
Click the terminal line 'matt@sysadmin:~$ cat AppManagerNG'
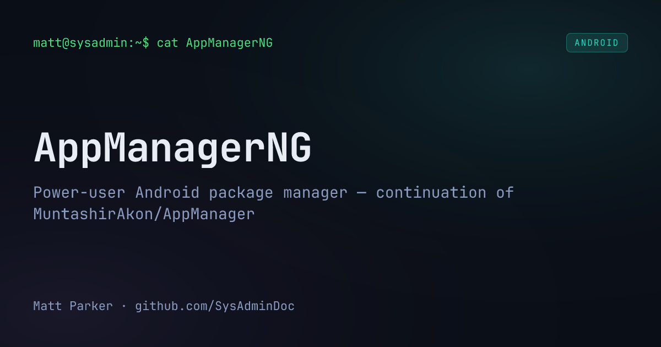click(153, 43)
